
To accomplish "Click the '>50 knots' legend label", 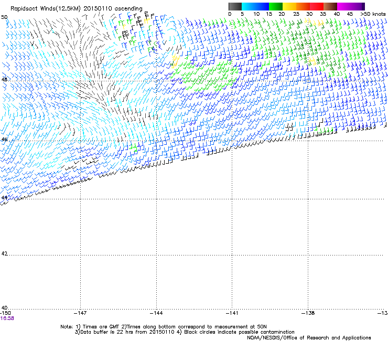I will coord(373,14).
